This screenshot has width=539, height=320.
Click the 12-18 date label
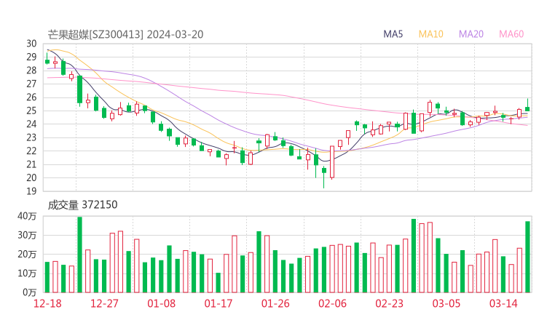(47, 303)
